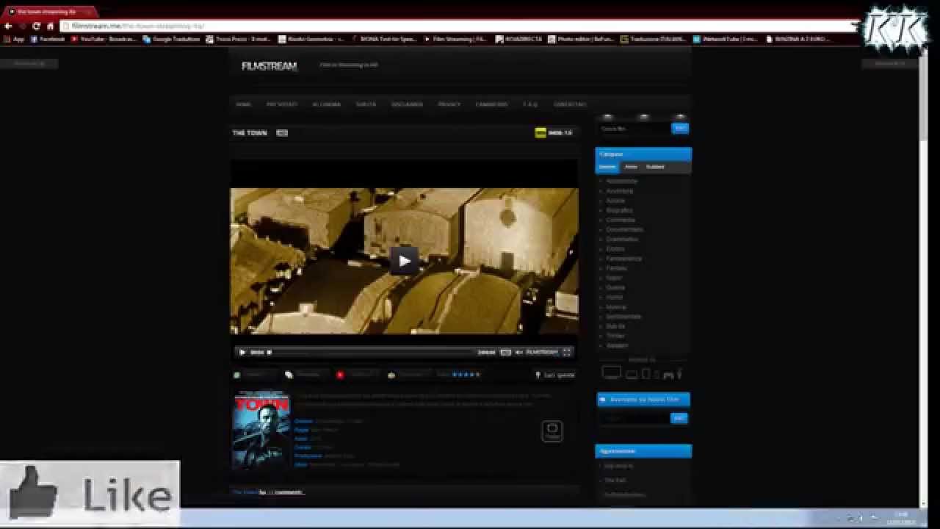Viewport: 940px width, 529px height.
Task: Select the Anno tab in Categorie
Action: pos(631,167)
